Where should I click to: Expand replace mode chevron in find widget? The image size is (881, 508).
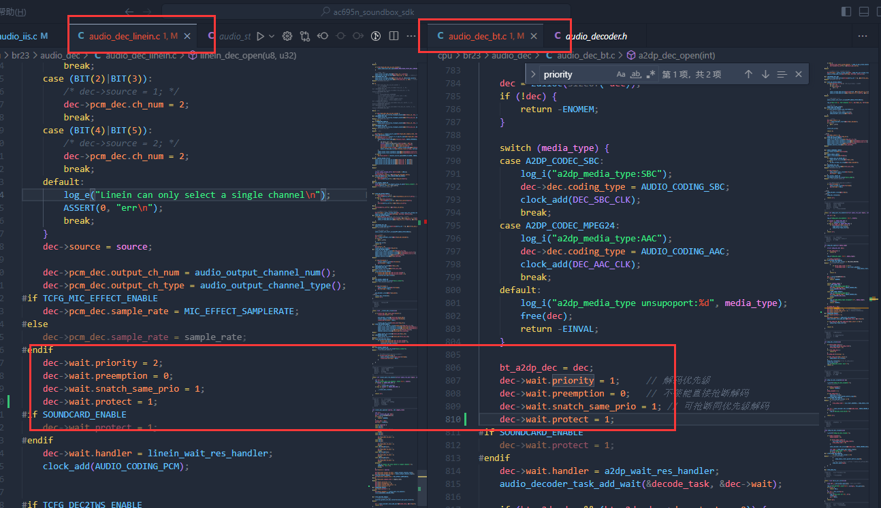(533, 74)
